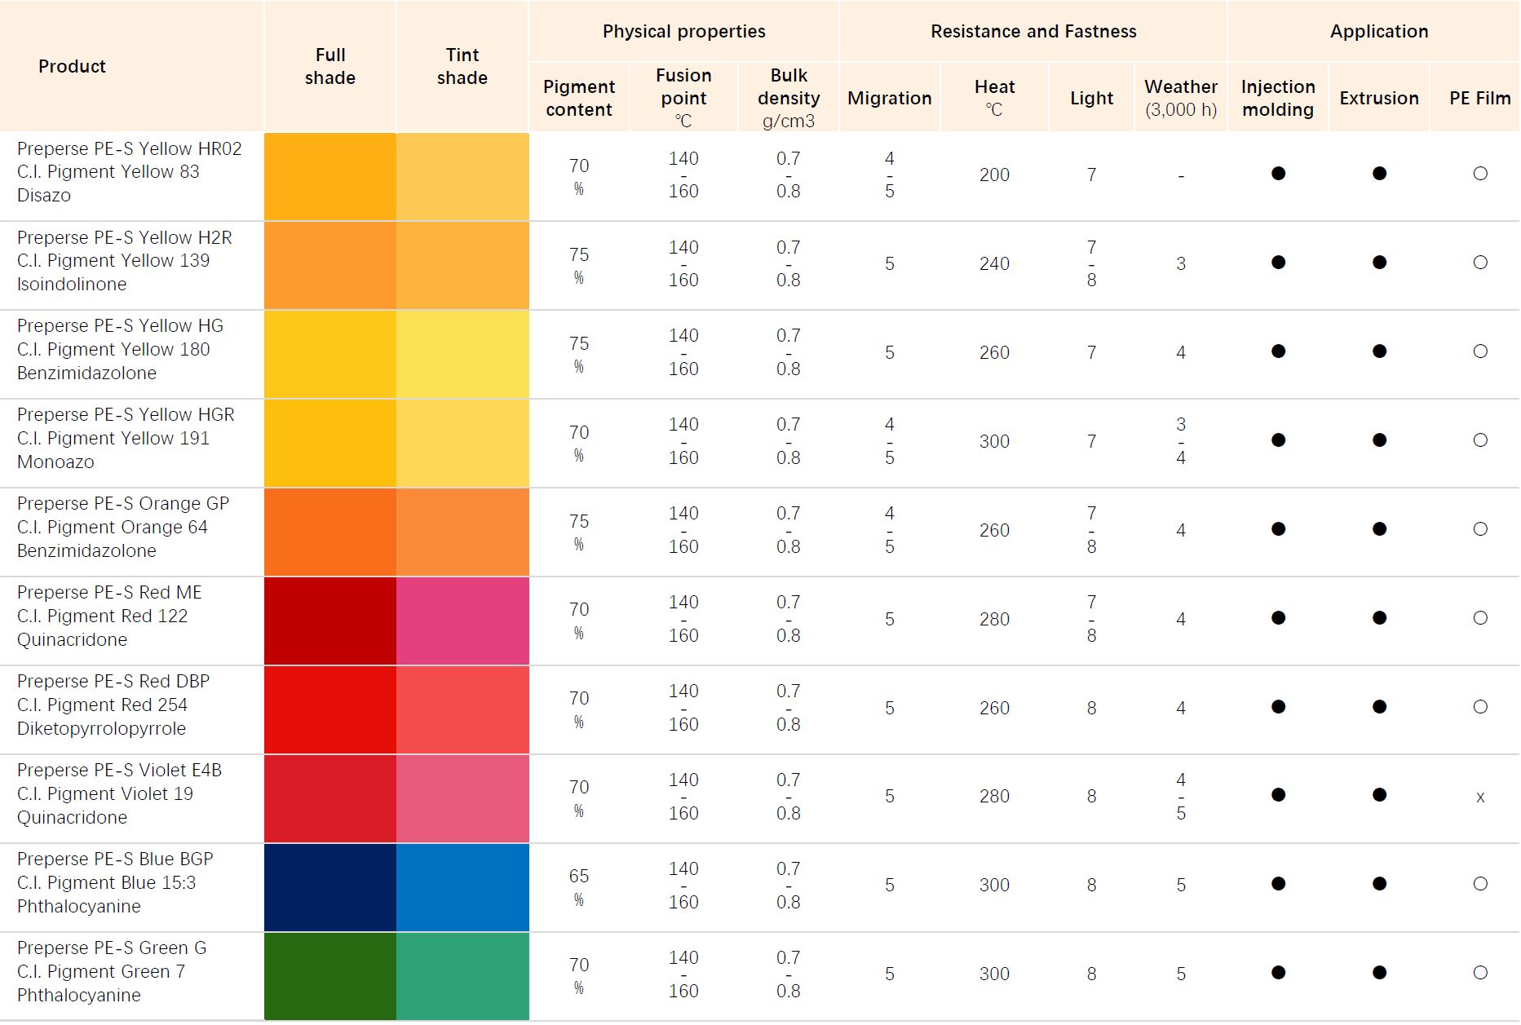Click Injection molding filled dot for Yellow HR02

1278,174
